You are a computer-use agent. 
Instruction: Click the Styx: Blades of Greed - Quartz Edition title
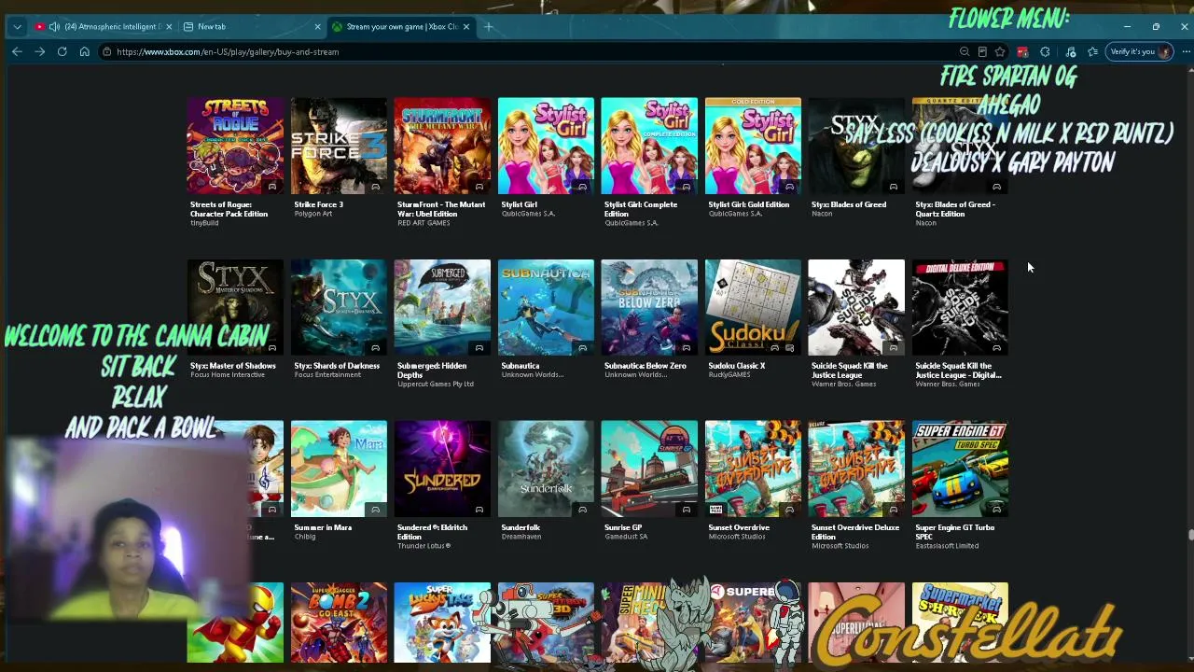[955, 209]
